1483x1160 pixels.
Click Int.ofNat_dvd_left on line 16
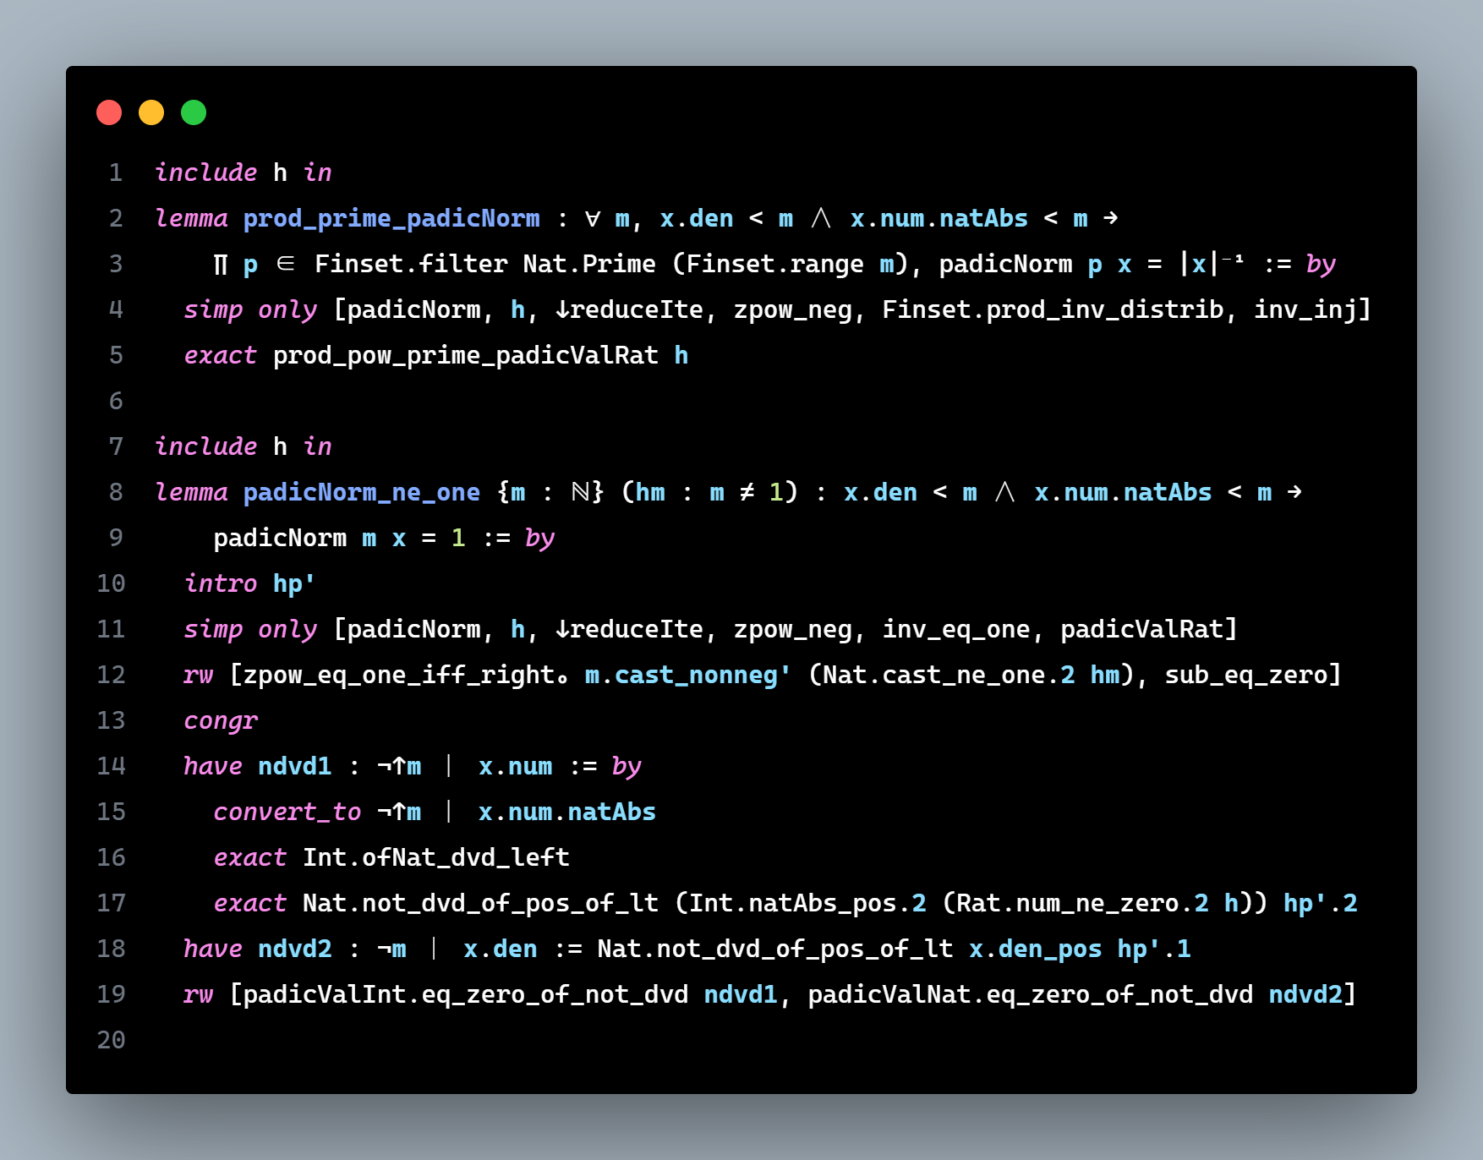pos(436,858)
